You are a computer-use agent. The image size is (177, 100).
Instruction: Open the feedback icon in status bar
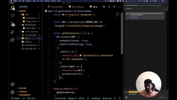pos(115,98)
